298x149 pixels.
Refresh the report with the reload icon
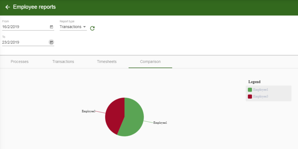point(92,28)
